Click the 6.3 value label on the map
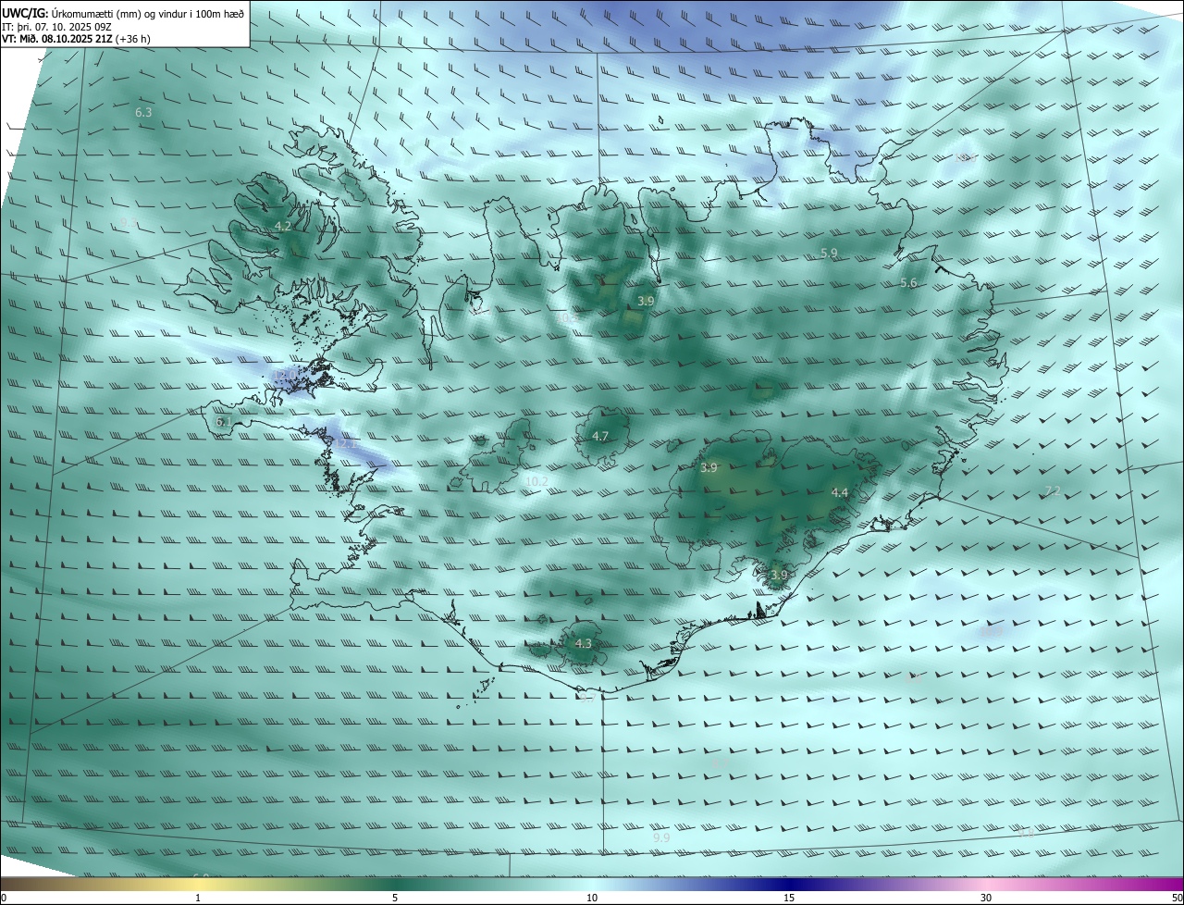Screen dimensions: 1184x905 (x=143, y=112)
